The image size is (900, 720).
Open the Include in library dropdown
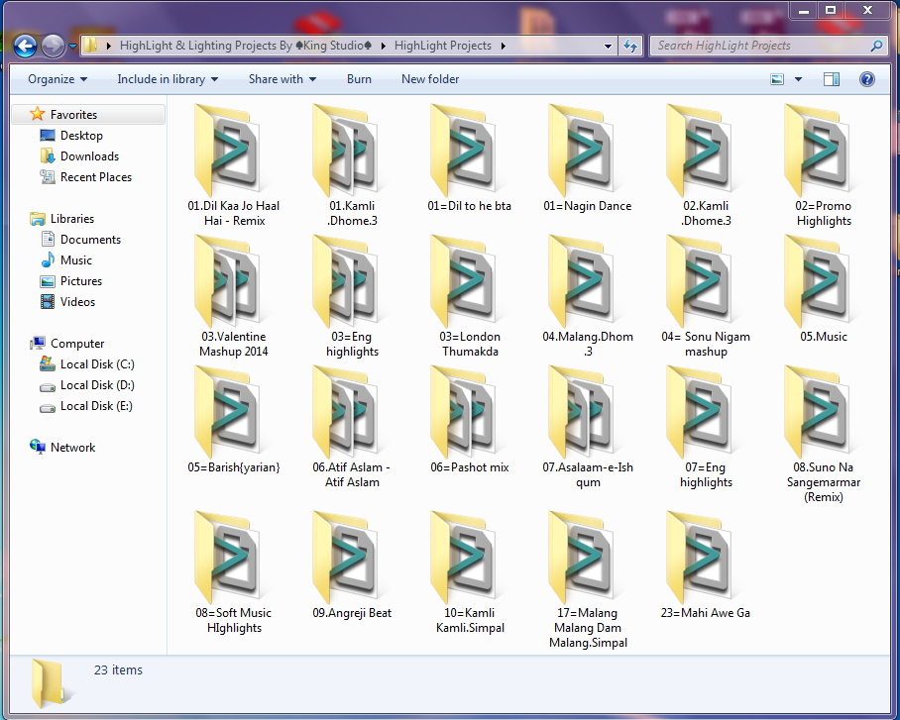(168, 79)
